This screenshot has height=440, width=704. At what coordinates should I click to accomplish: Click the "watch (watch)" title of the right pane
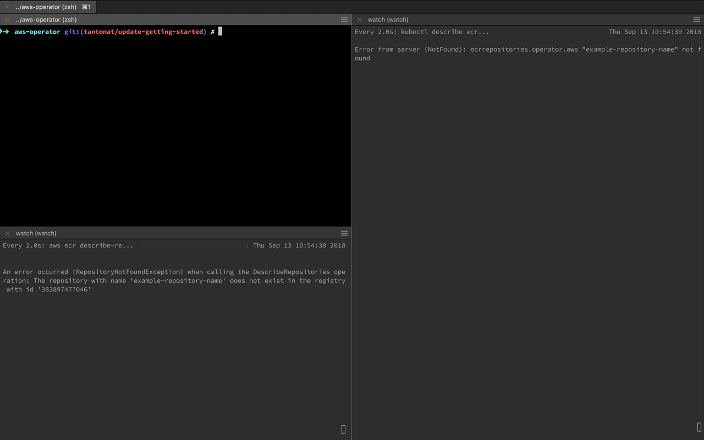click(x=388, y=19)
